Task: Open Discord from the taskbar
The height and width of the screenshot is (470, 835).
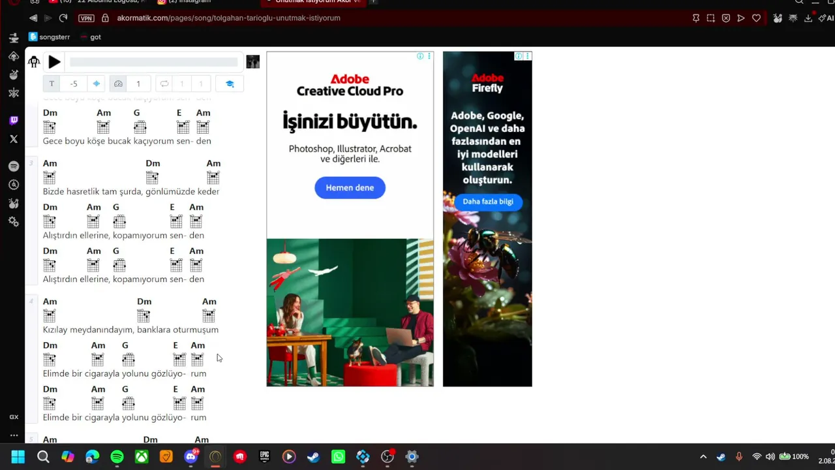Action: [x=190, y=457]
